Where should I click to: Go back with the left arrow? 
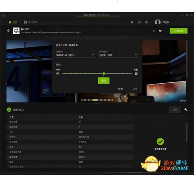[x=9, y=31]
